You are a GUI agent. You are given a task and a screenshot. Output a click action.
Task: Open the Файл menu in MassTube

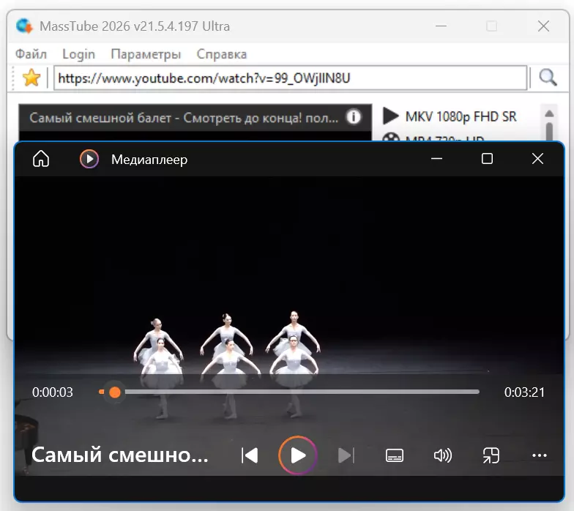point(31,54)
